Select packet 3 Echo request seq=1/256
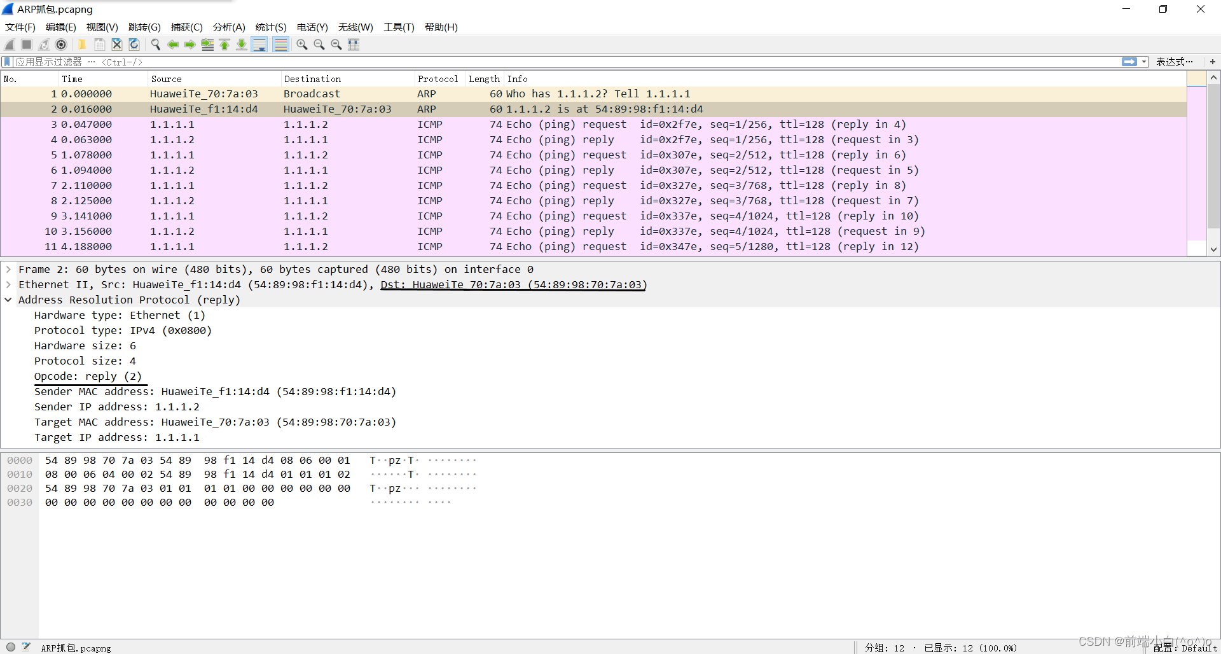 (x=593, y=125)
